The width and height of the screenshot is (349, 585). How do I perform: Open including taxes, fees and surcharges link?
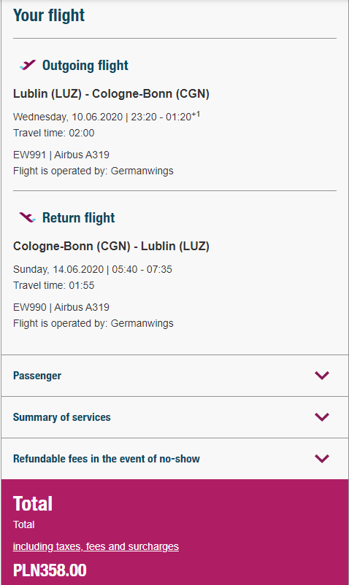pyautogui.click(x=96, y=546)
